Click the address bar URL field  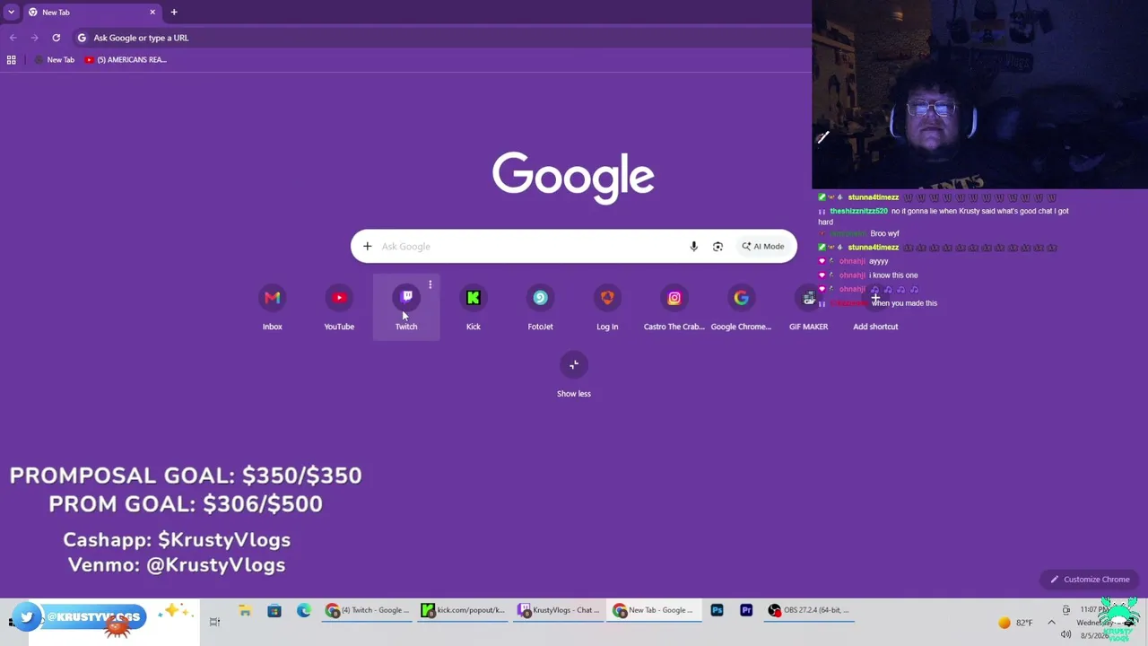pos(439,38)
